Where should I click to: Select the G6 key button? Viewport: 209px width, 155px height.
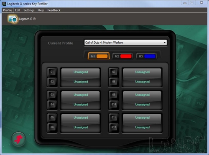point(52,127)
